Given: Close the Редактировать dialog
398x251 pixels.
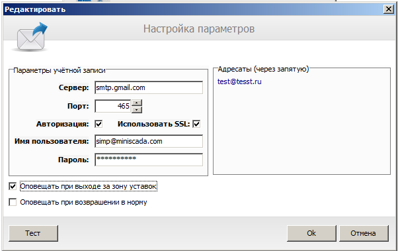Looking at the screenshot, I should (389, 9).
